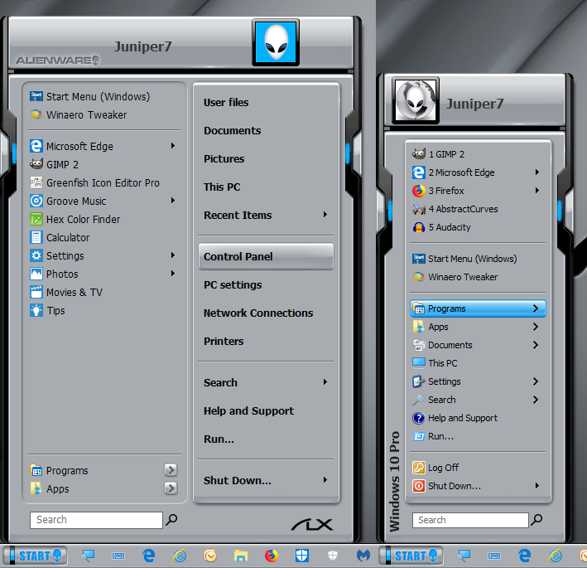Click the search magnifier in left menu

(171, 520)
